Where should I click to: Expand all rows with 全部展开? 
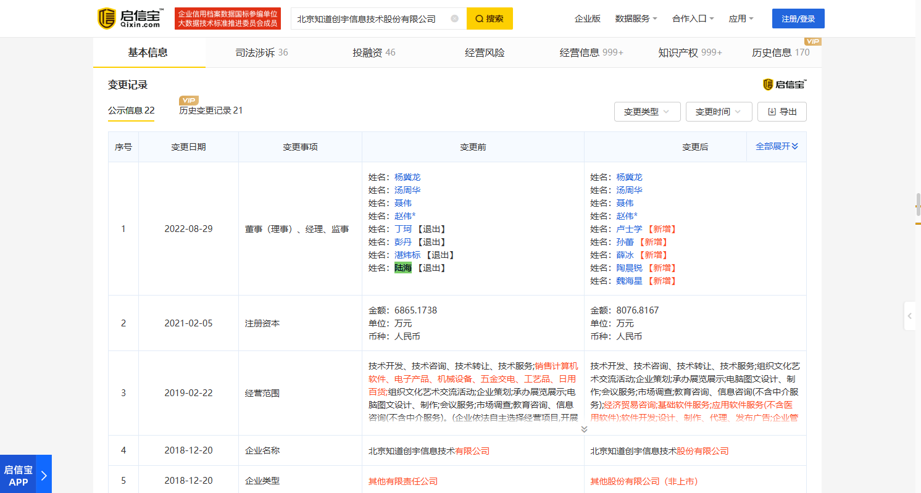tap(777, 146)
